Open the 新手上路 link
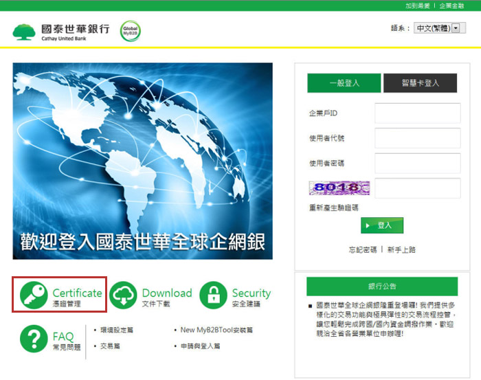Viewport: 481px width, 380px height. 401,249
